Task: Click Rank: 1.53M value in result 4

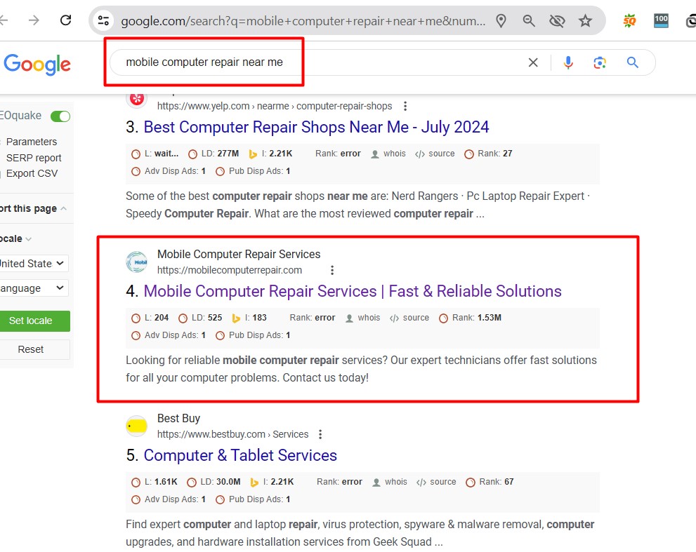Action: 477,318
